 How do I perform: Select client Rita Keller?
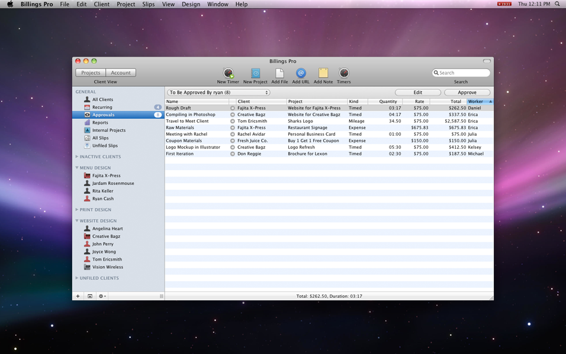click(102, 191)
